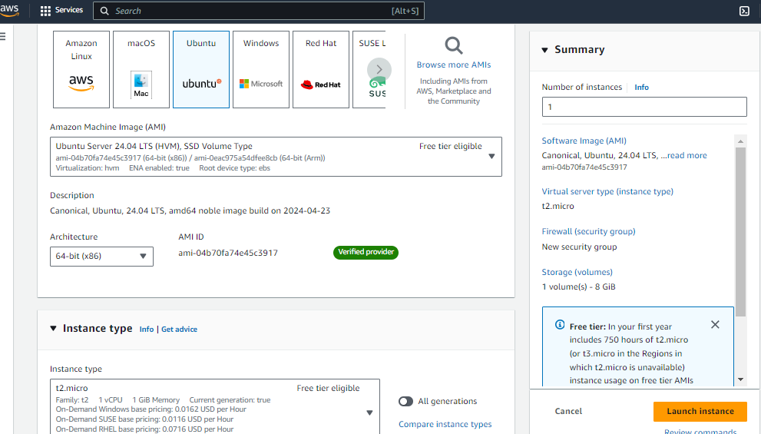Open Compare instance types link
This screenshot has width=761, height=434.
[445, 424]
